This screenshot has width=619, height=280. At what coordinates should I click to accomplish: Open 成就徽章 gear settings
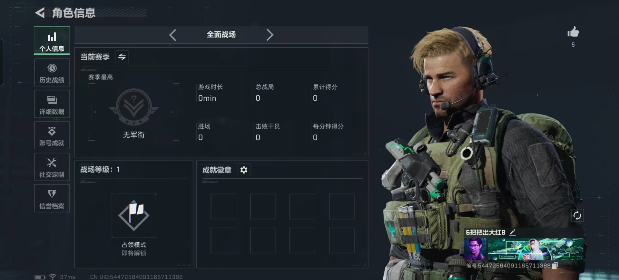pyautogui.click(x=244, y=170)
